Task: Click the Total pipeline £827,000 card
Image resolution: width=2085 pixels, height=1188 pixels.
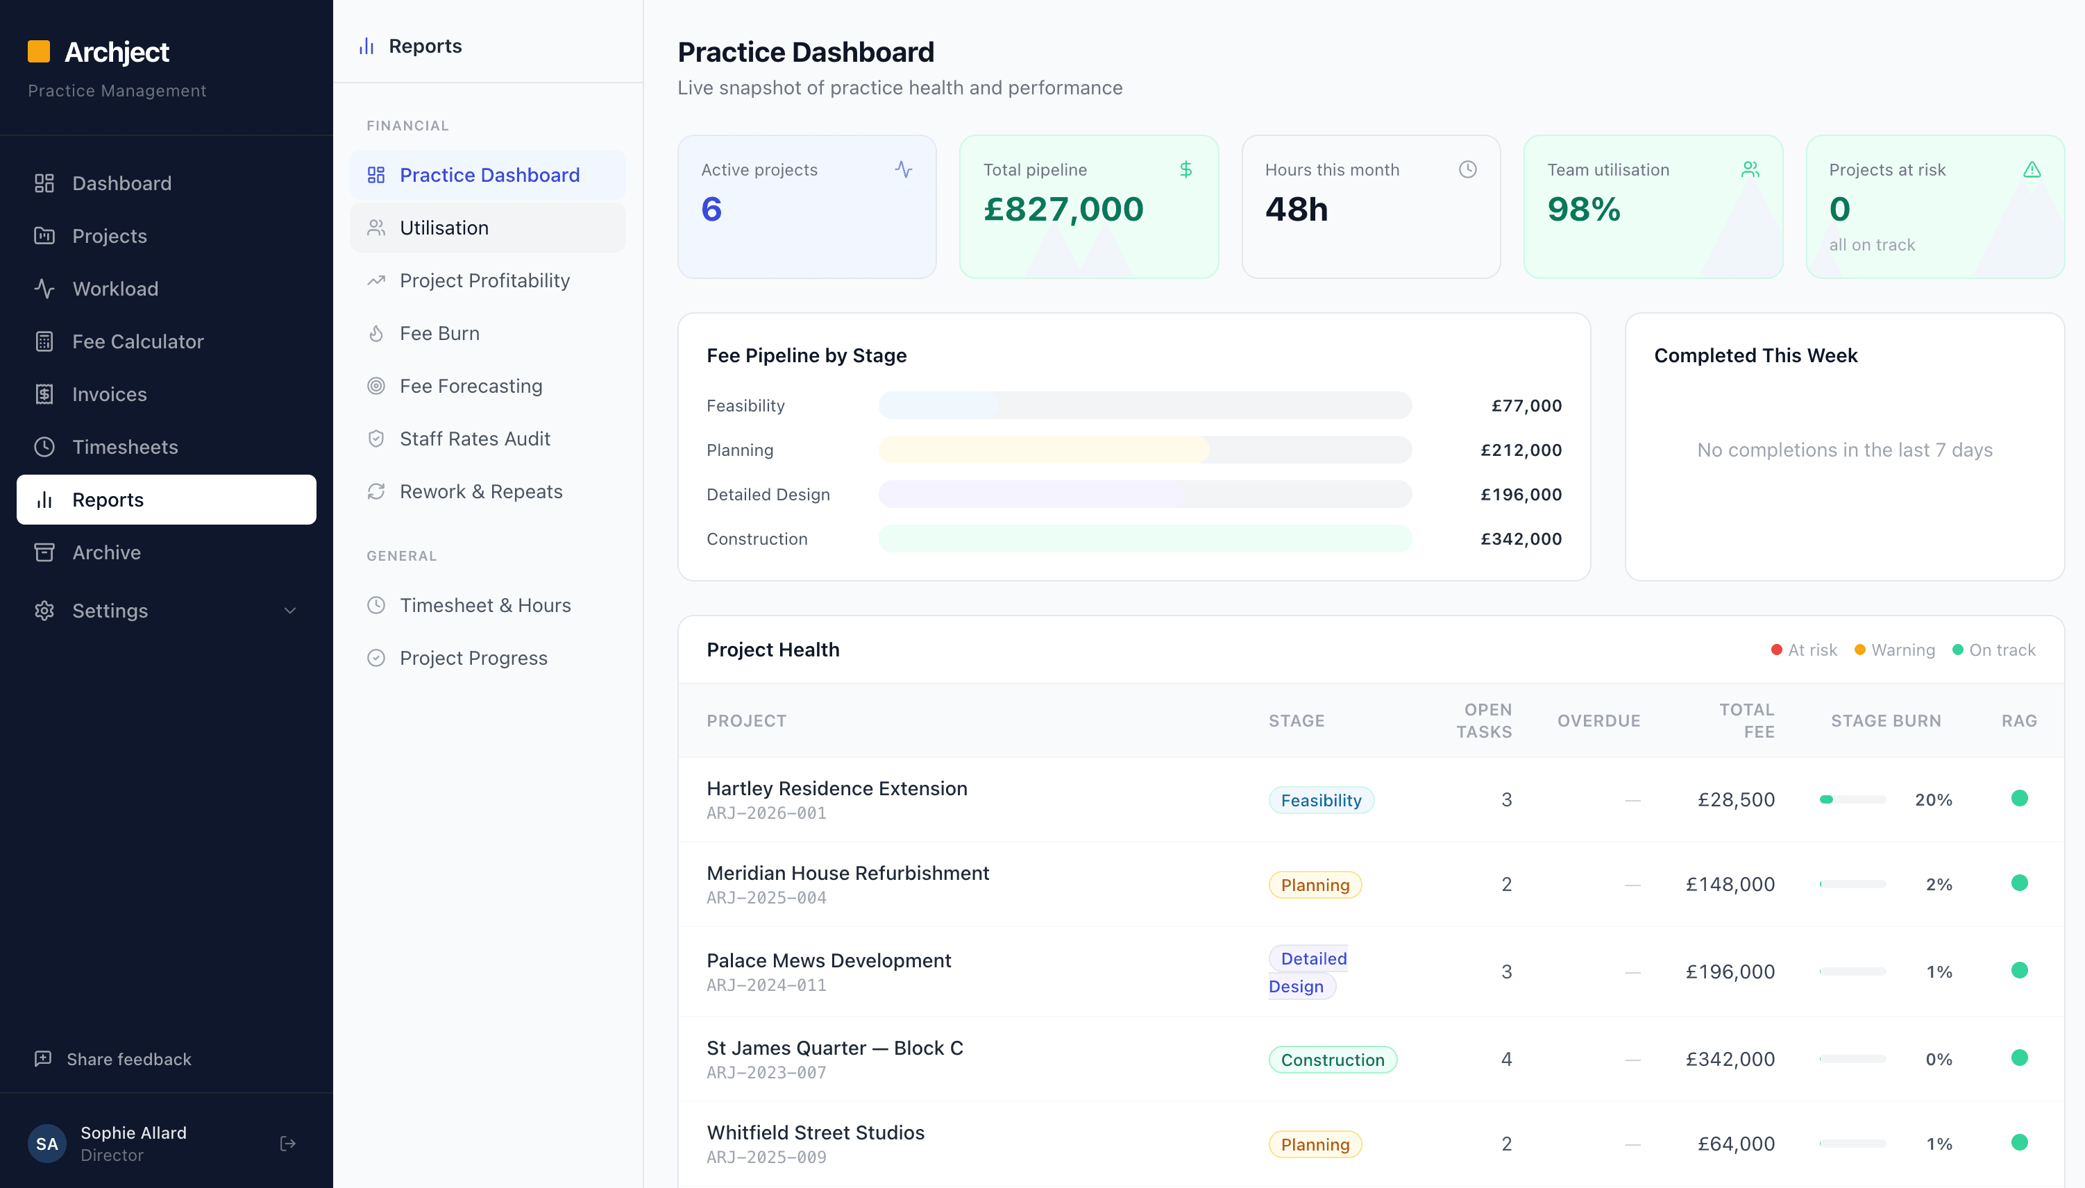Action: pos(1088,206)
